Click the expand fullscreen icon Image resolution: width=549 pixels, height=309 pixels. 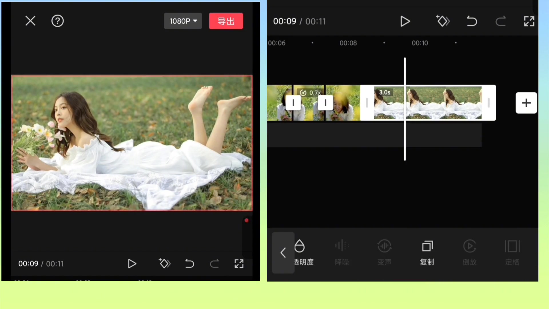click(x=239, y=264)
